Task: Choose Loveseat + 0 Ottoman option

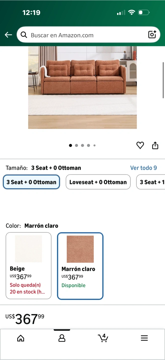Action: tap(98, 182)
